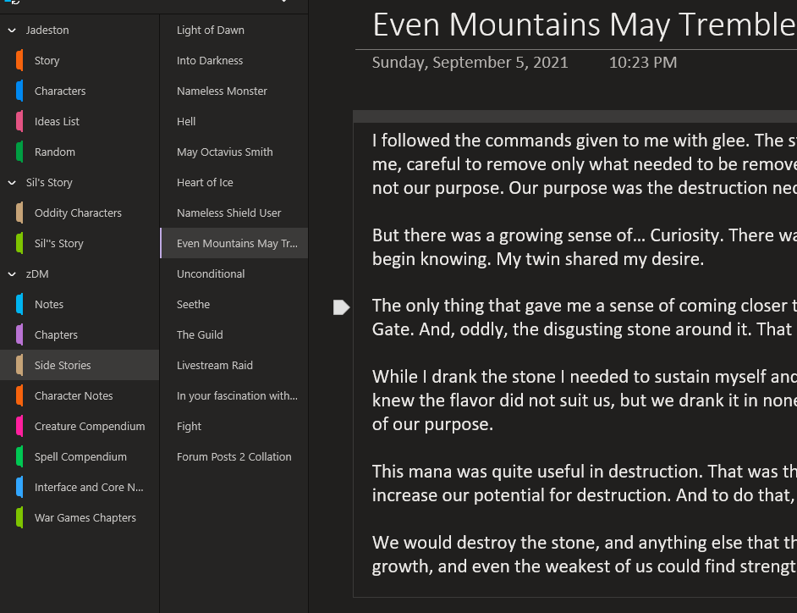This screenshot has width=797, height=613.
Task: Collapse the Sil's Story notebook
Action: (x=12, y=183)
